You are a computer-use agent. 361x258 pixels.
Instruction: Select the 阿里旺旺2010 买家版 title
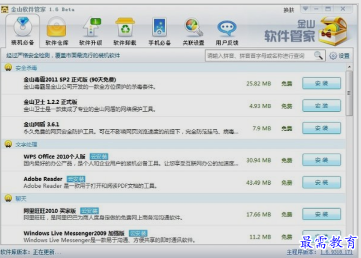(49, 211)
